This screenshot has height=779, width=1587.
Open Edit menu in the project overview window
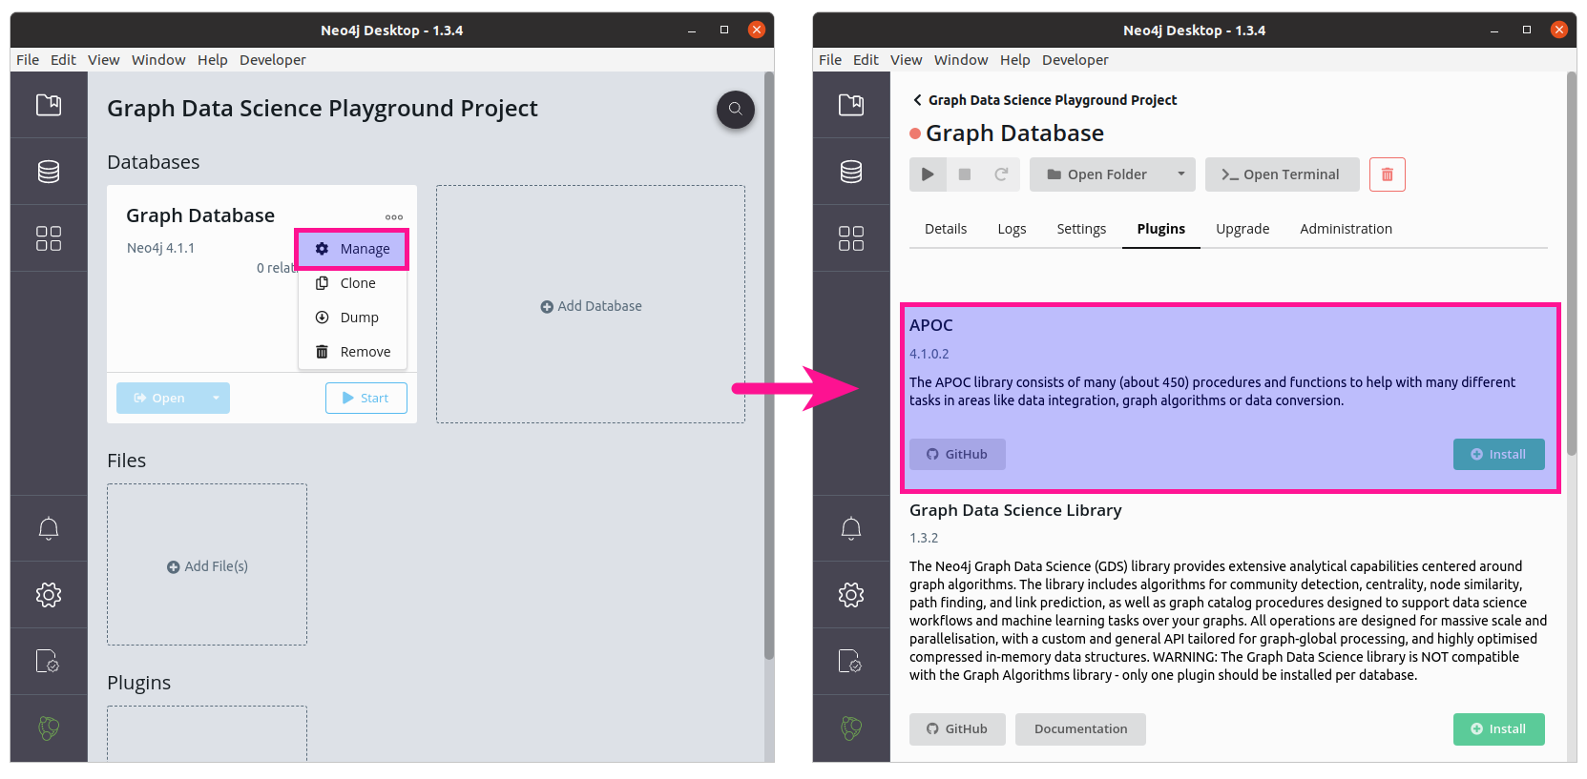[63, 60]
